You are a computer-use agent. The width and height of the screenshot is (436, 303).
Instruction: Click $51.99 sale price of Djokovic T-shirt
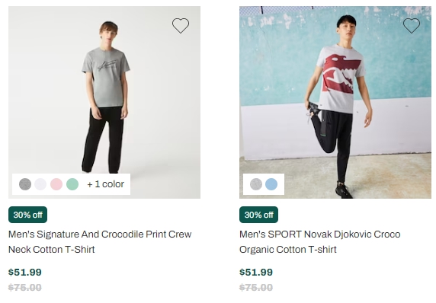(x=256, y=273)
